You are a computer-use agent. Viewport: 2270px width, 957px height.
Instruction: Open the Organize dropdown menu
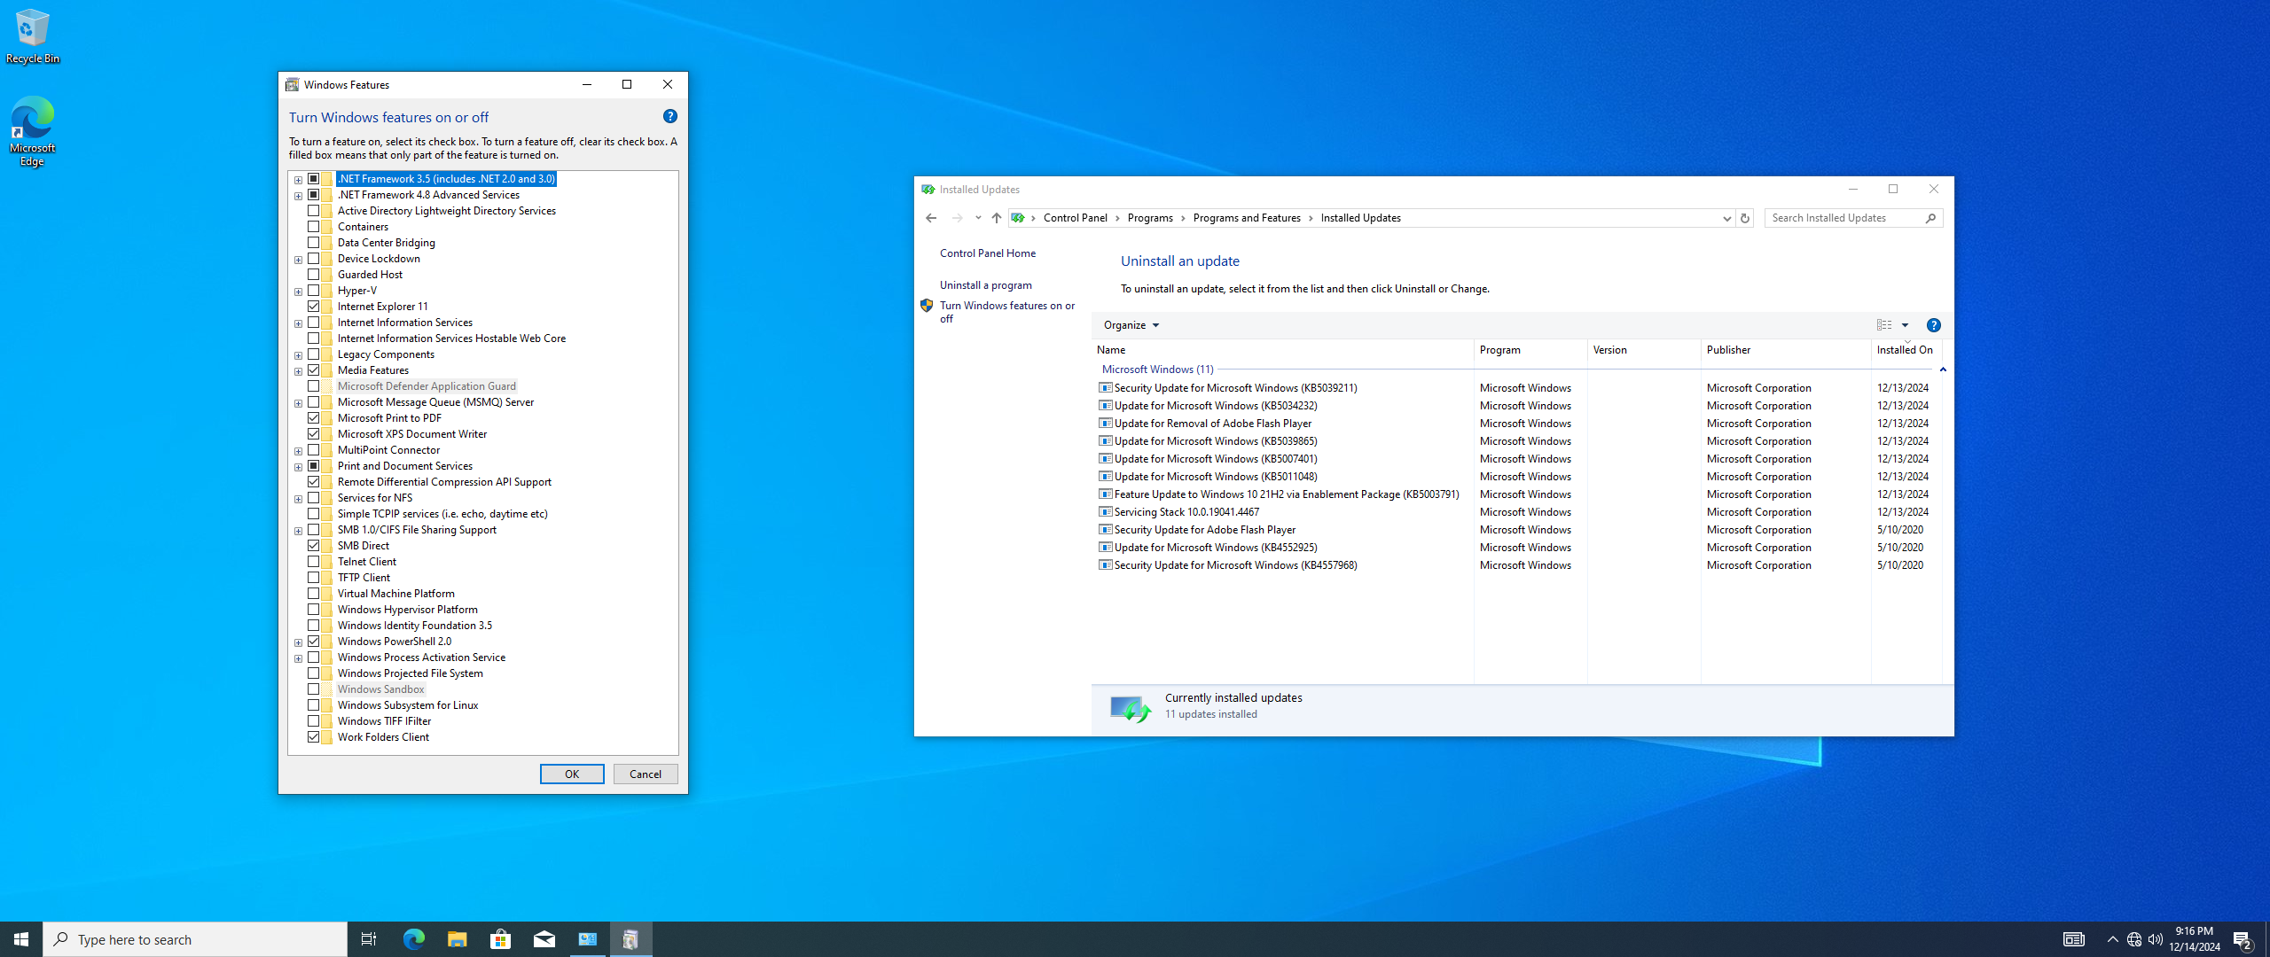tap(1131, 325)
